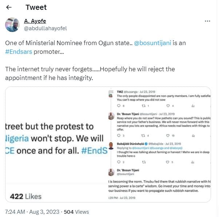View analytics icon on TMZ's tweet
The width and height of the screenshot is (219, 217).
(x=193, y=106)
